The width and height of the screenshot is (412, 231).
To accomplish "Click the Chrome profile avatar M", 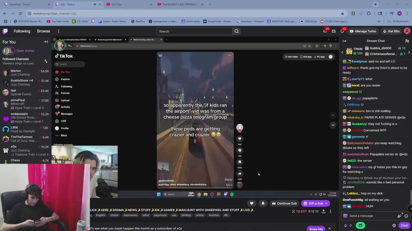I will click(399, 13).
